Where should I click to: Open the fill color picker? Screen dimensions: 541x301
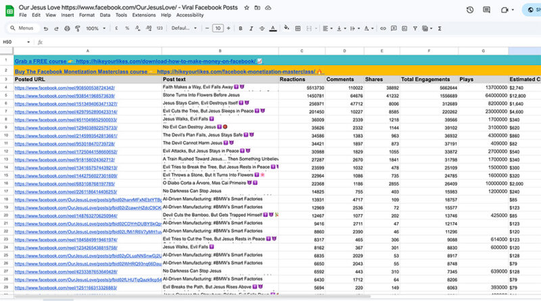pyautogui.click(x=287, y=28)
